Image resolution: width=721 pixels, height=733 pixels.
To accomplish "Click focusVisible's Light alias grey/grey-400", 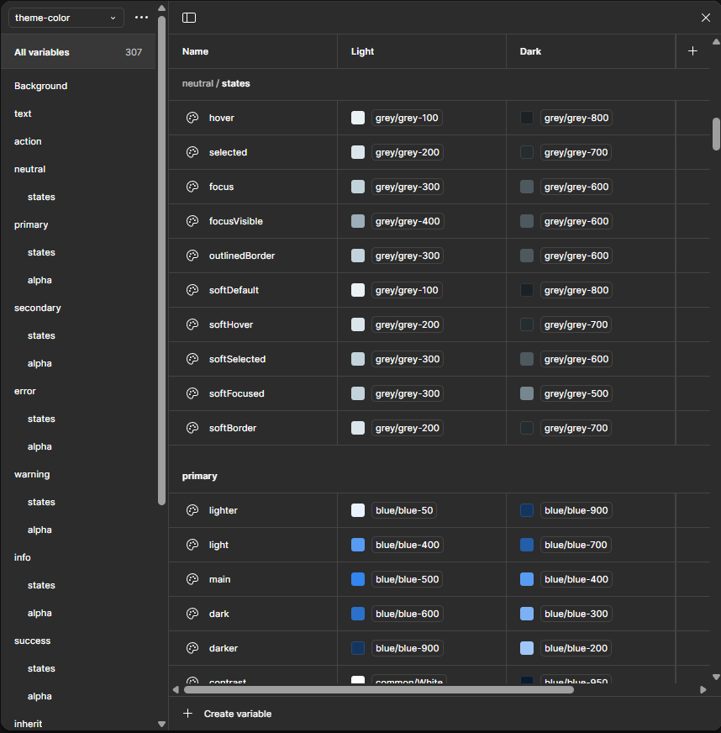I will (408, 221).
